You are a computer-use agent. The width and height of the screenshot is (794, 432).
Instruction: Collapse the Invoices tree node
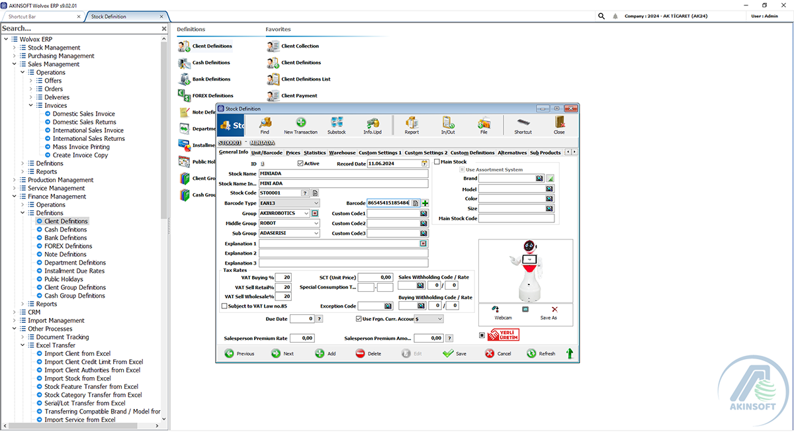tap(31, 106)
